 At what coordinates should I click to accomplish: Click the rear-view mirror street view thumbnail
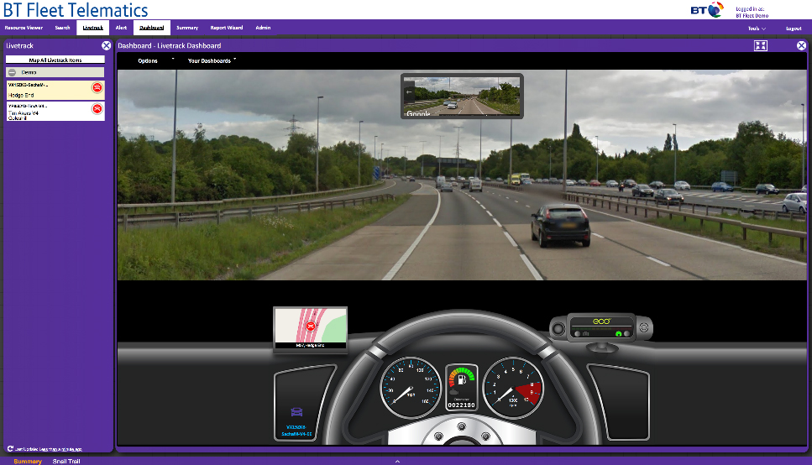(x=462, y=97)
